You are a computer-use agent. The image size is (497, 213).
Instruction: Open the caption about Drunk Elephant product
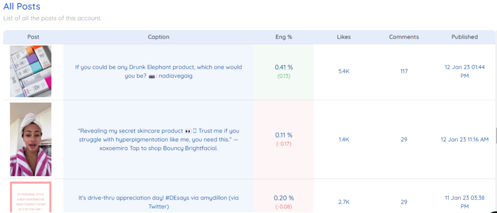pos(159,72)
